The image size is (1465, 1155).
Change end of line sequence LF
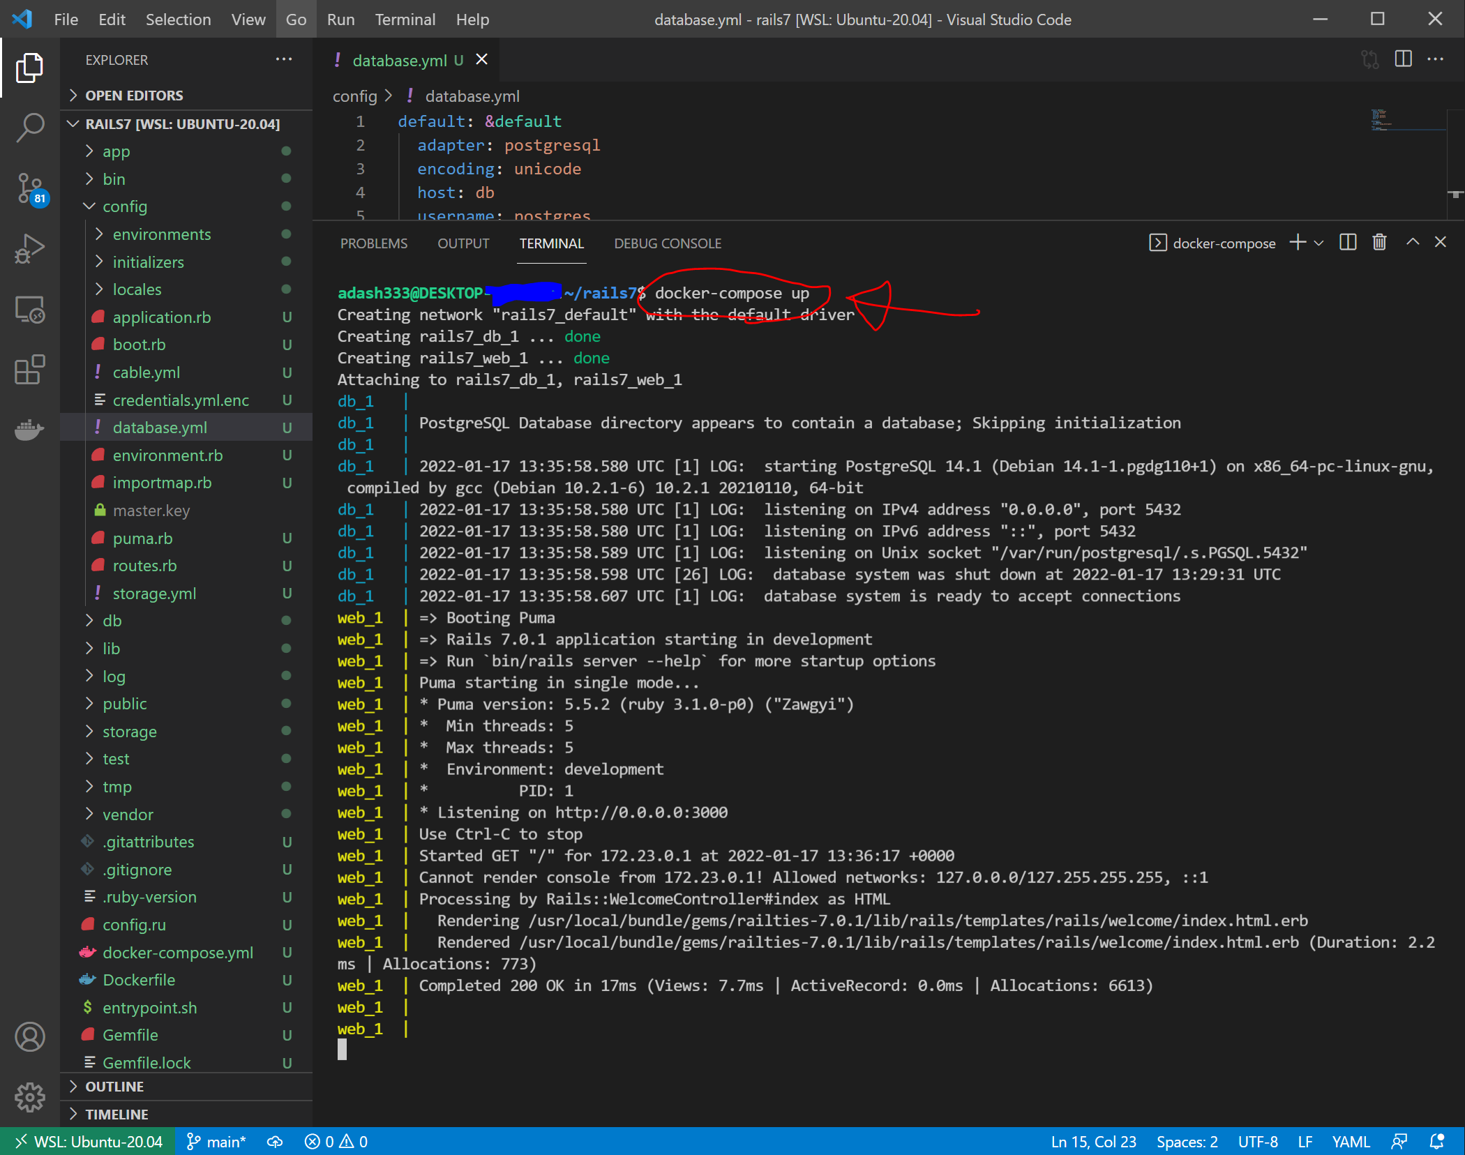(1305, 1142)
